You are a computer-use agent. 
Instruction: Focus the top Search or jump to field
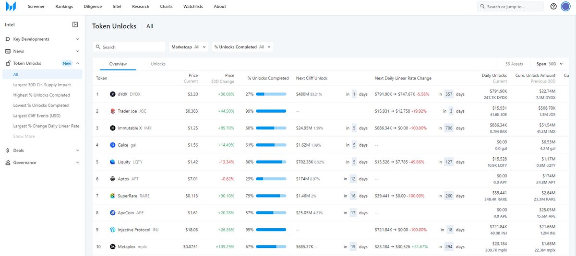click(x=512, y=7)
